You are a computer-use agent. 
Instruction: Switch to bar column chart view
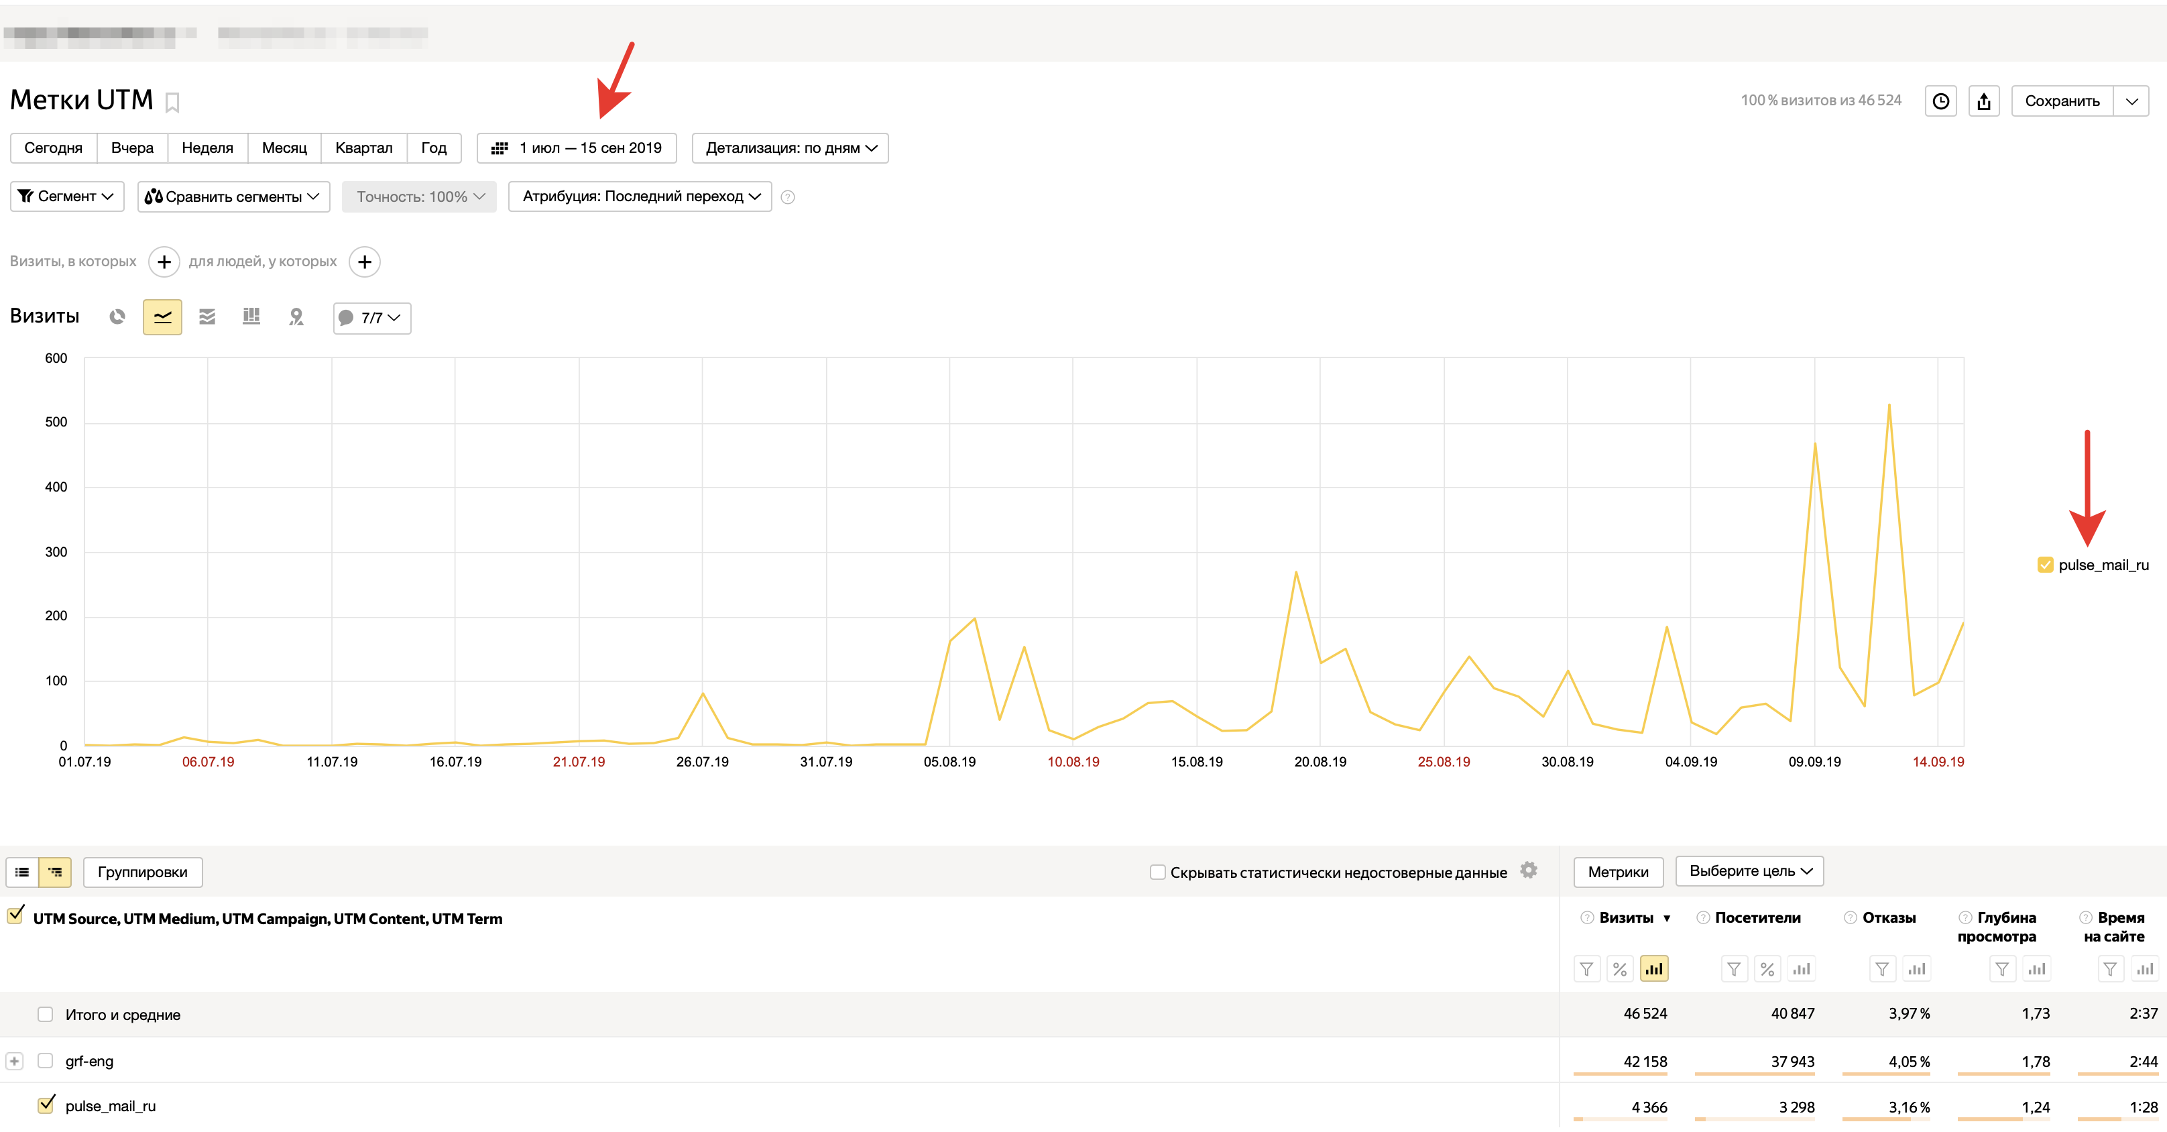[x=251, y=317]
